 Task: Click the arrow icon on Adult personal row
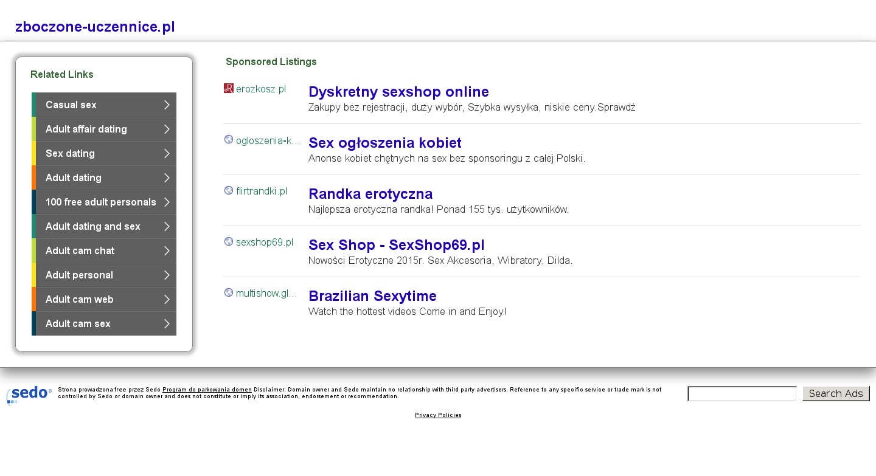167,275
